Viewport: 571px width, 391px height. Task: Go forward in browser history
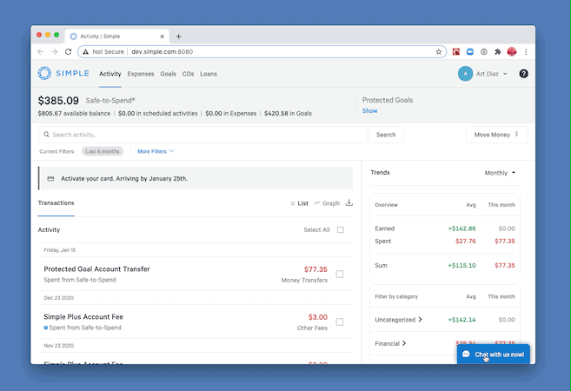click(x=54, y=51)
